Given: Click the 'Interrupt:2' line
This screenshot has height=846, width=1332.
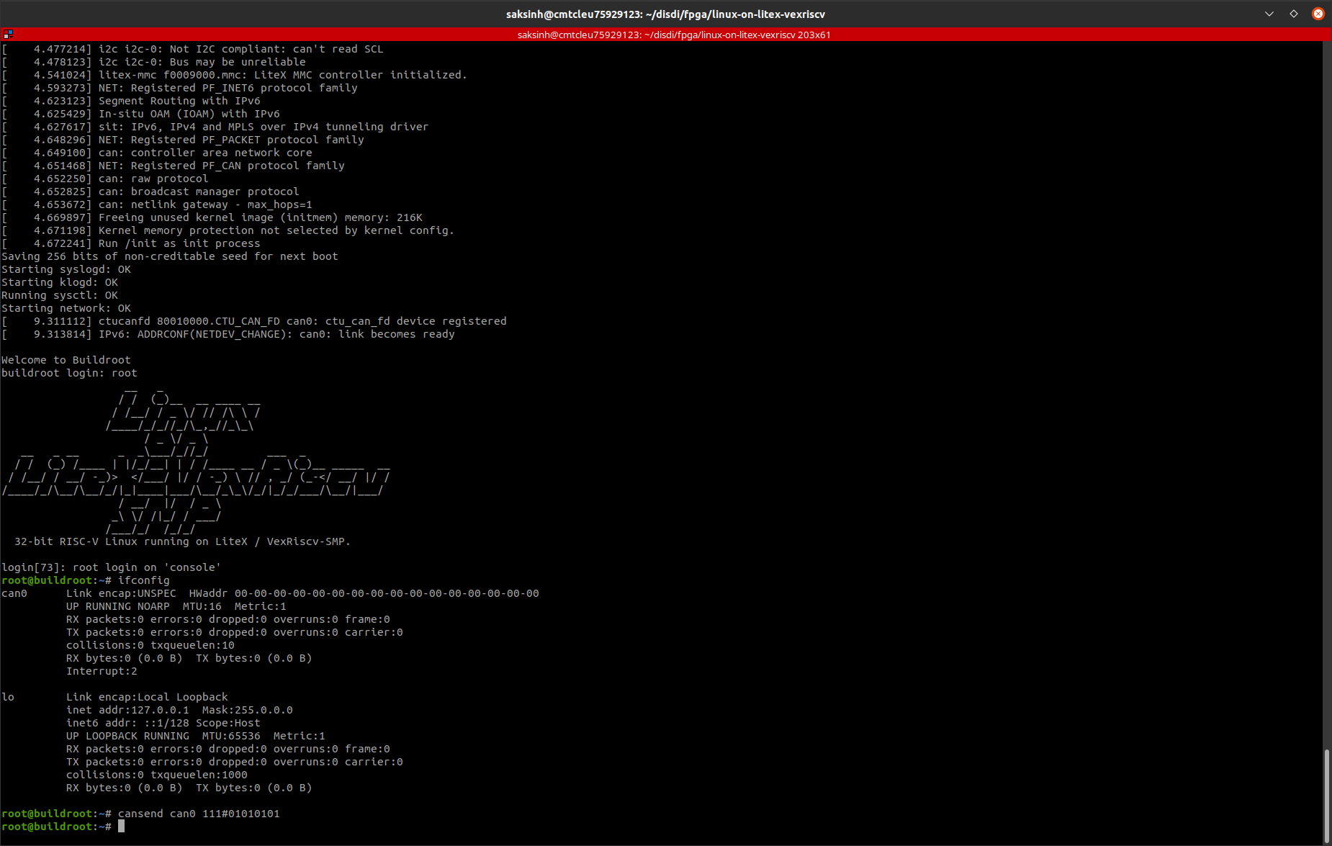Looking at the screenshot, I should click(x=102, y=671).
